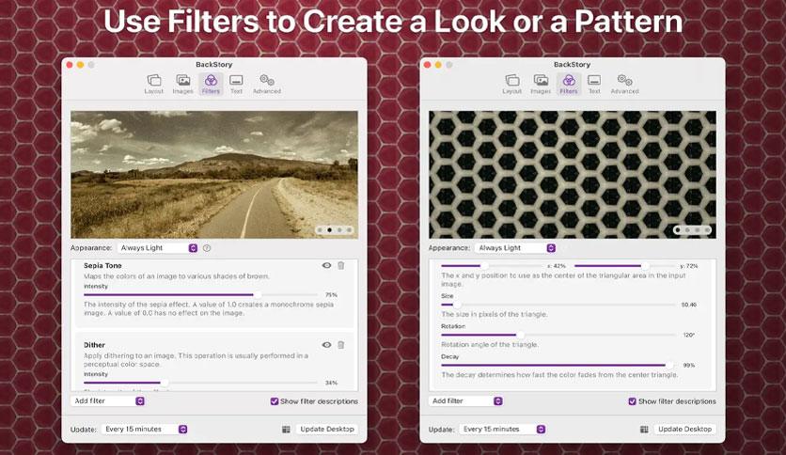The image size is (786, 455).
Task: Select first page dot on hexagon preview
Action: (678, 230)
